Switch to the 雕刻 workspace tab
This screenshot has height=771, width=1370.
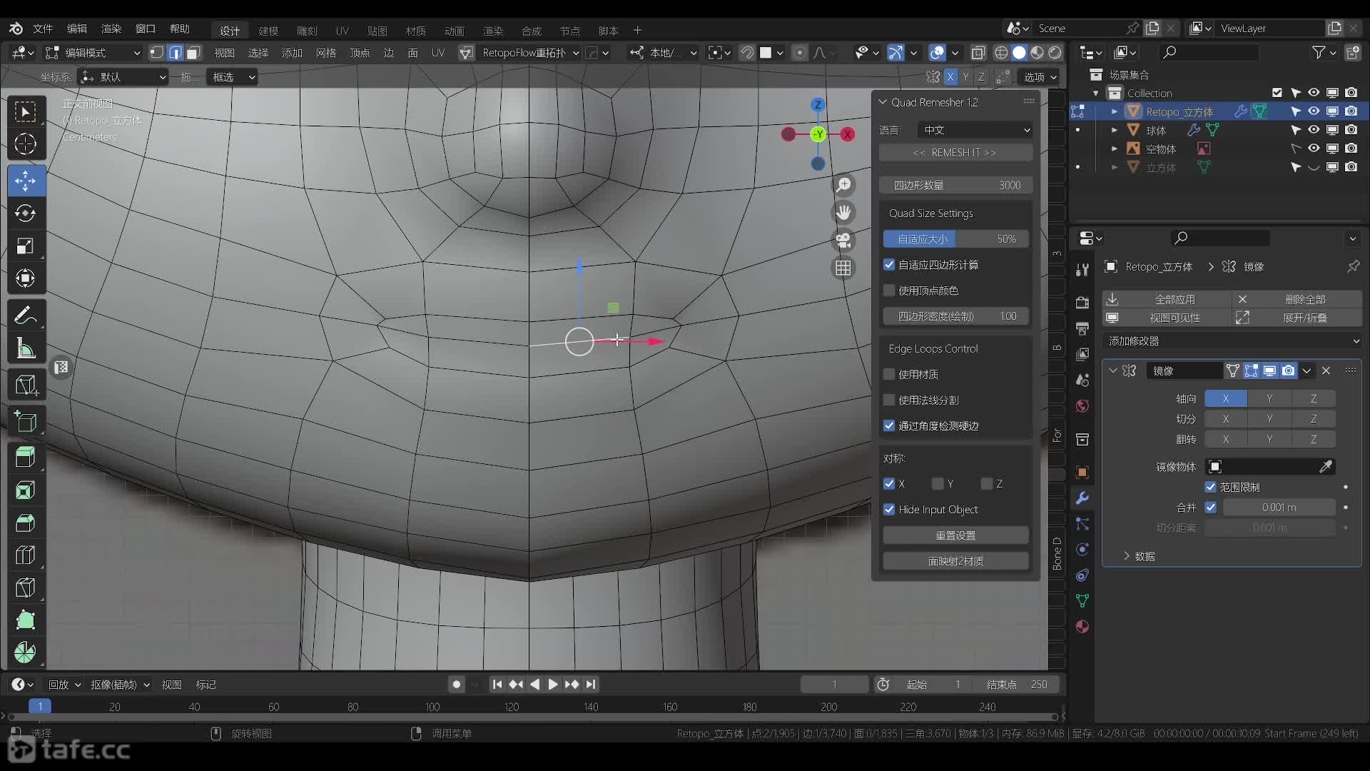(307, 31)
